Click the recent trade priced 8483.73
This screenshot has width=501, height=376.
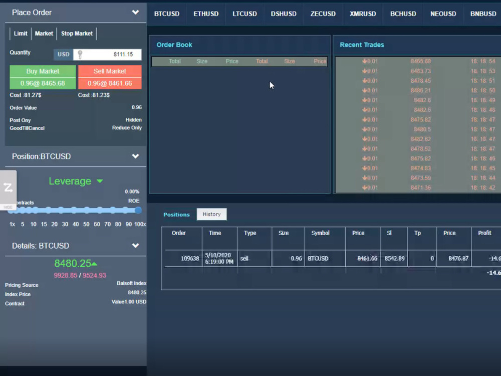tap(420, 71)
